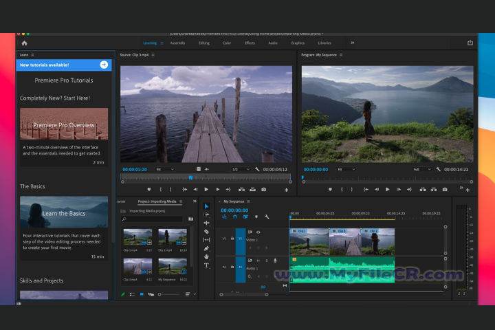
Task: Create new bin from search query icon
Action: (x=190, y=219)
